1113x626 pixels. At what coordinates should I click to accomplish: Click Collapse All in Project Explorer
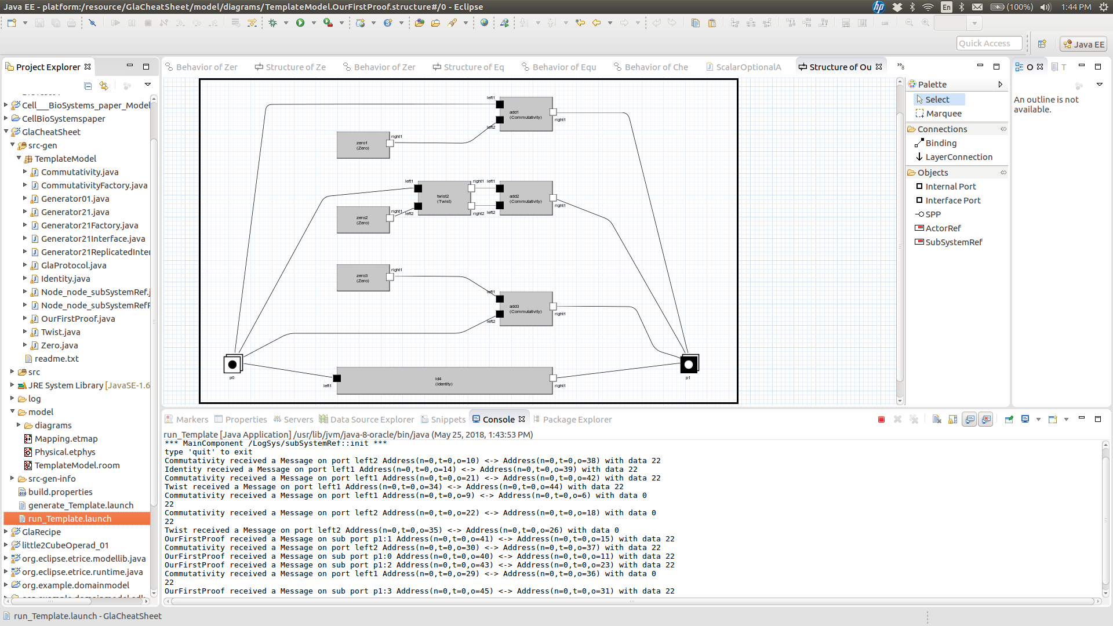tap(88, 86)
